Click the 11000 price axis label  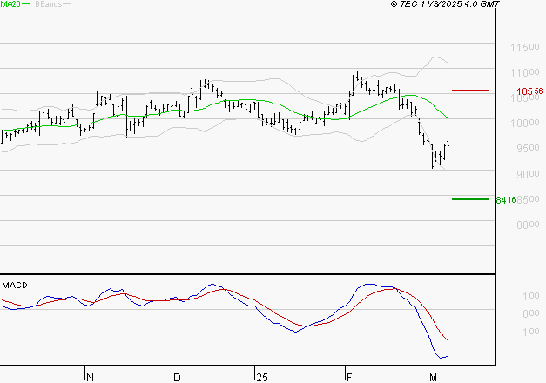click(525, 73)
